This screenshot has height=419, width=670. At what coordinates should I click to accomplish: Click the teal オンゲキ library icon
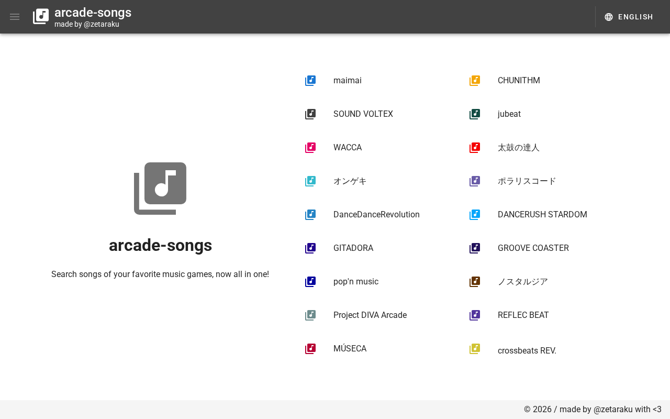(310, 181)
